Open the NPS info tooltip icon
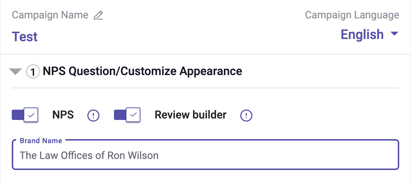The height and width of the screenshot is (184, 411). click(93, 116)
